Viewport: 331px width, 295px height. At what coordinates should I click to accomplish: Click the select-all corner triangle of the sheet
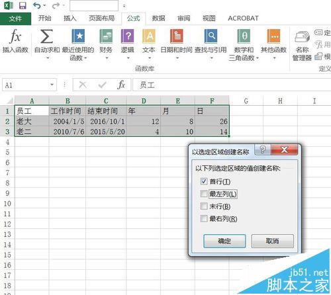pos(10,101)
